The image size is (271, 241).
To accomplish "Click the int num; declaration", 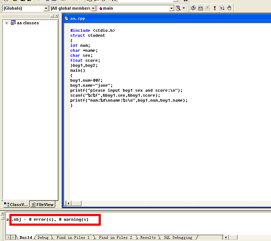I will tap(80, 46).
